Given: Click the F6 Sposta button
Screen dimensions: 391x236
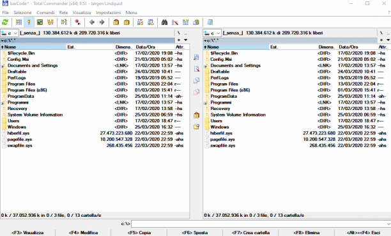Looking at the screenshot, I should (195, 233).
